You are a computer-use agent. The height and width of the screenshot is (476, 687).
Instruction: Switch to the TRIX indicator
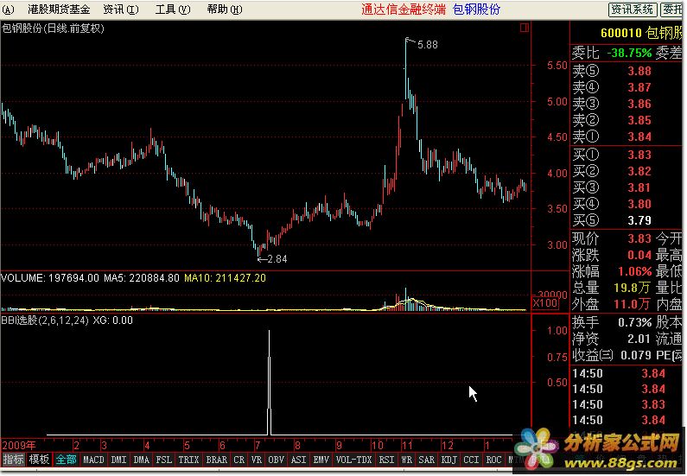pyautogui.click(x=189, y=460)
